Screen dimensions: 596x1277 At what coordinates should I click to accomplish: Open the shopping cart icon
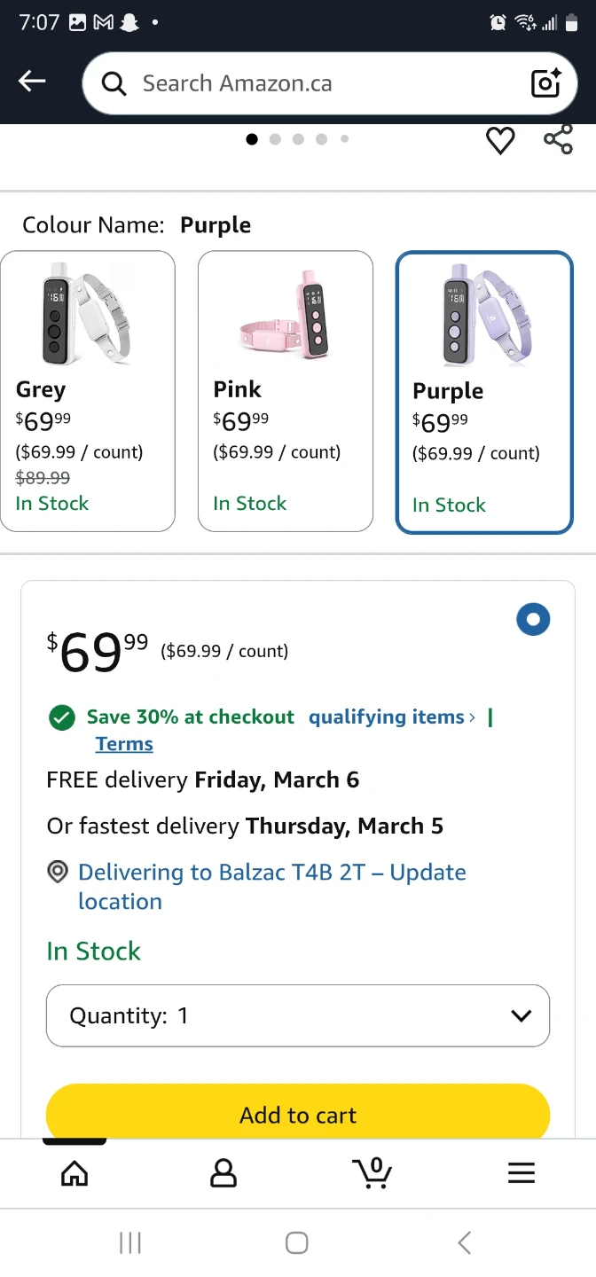click(x=372, y=1172)
